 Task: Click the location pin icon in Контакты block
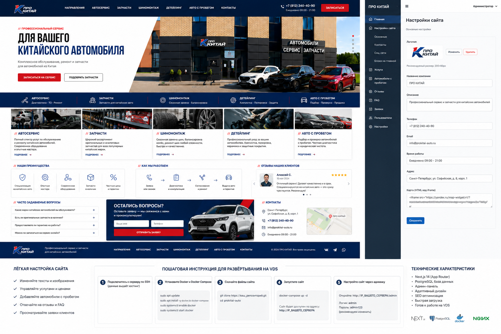click(x=264, y=212)
